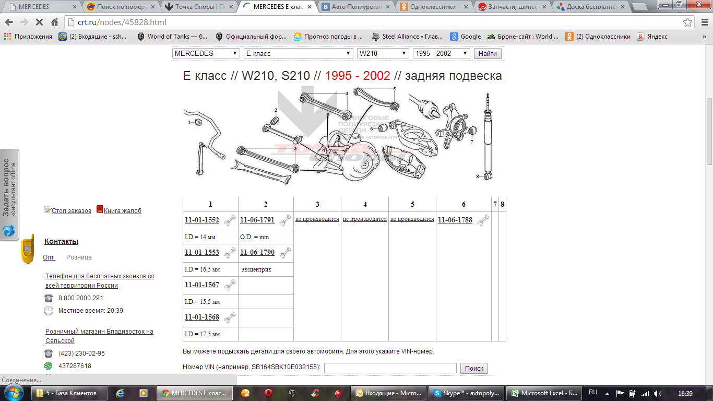Open World of Tanks bookmark
Viewport: 713px width, 401px height.
point(172,37)
